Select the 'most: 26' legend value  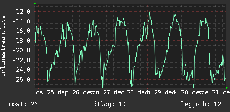tap(23, 104)
